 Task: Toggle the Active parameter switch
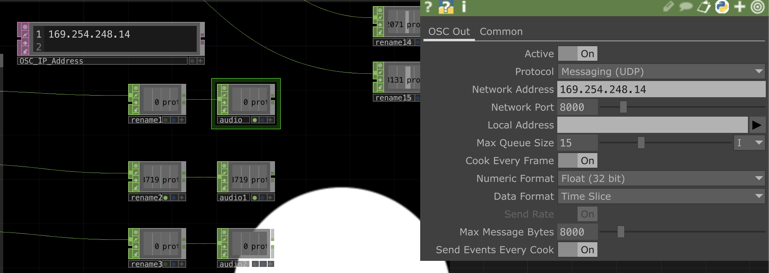point(578,54)
